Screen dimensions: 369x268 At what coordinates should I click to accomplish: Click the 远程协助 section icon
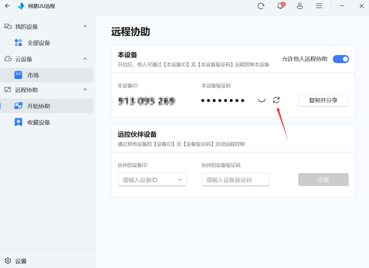click(8, 90)
